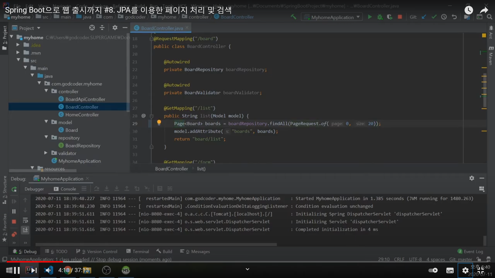This screenshot has height=278, width=495.
Task: Open the search everywhere magnifier icon
Action: (489, 17)
